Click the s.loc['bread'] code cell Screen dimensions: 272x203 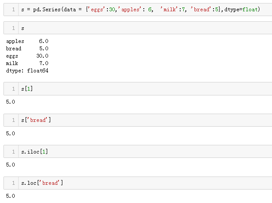[138, 183]
